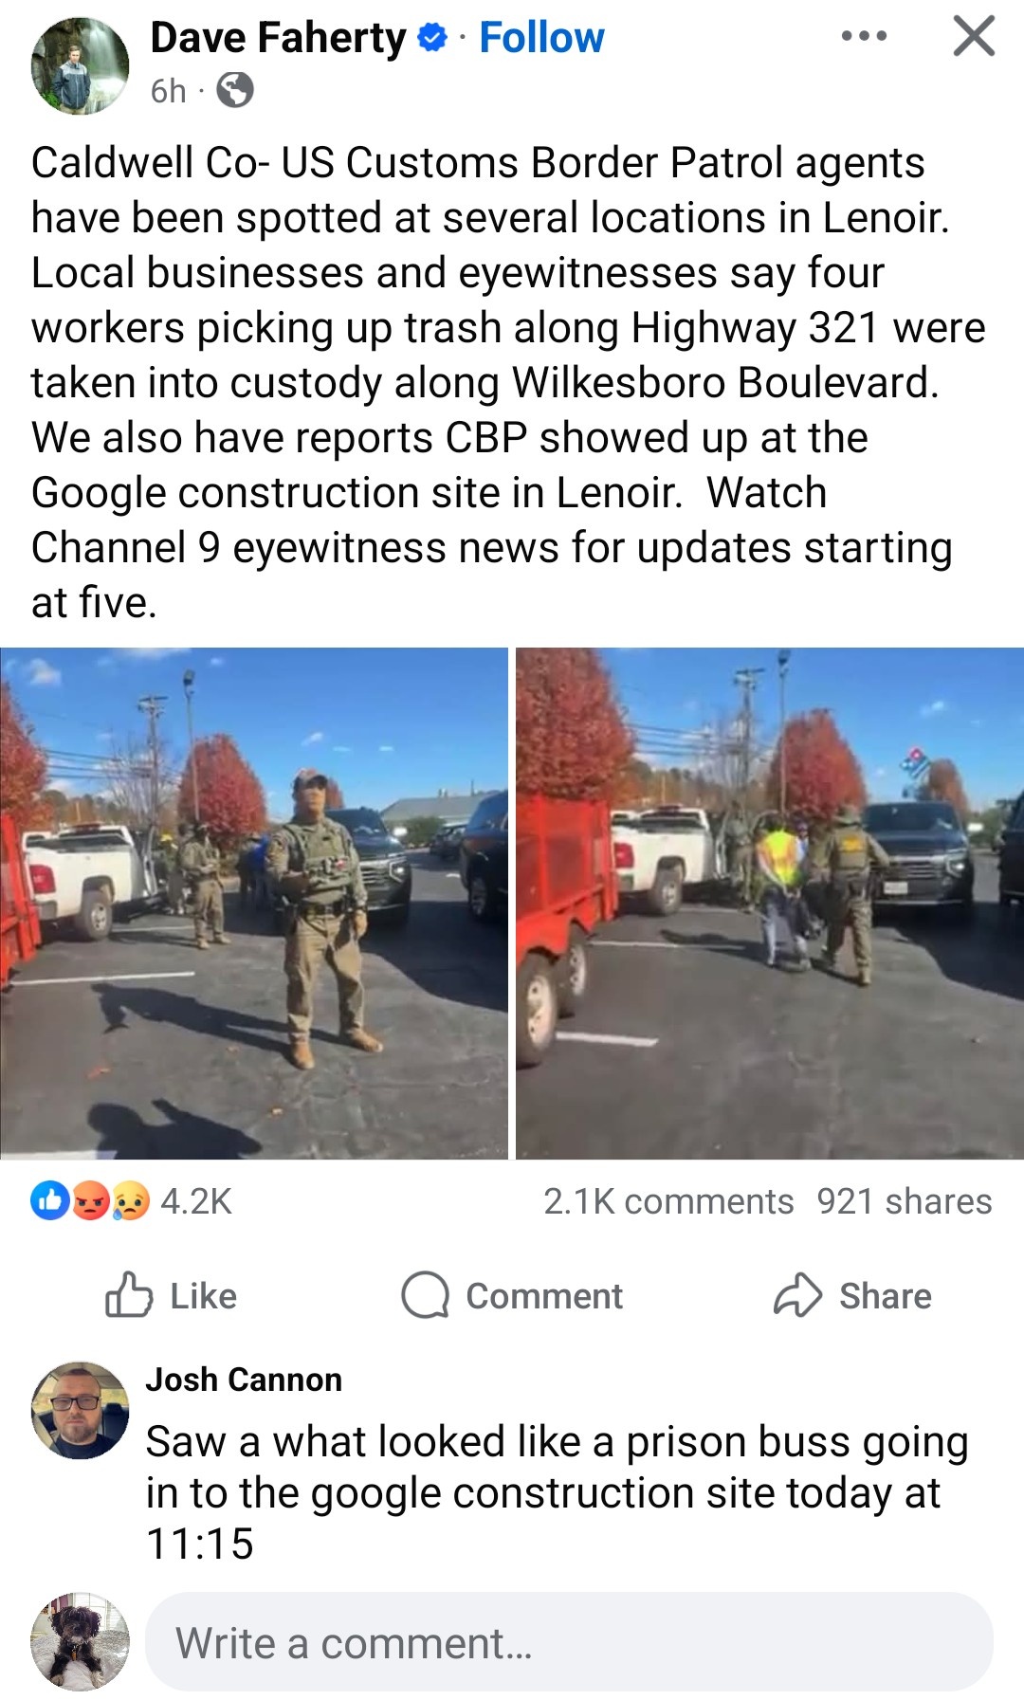Image resolution: width=1024 pixels, height=1700 pixels.
Task: View the 921 shares
Action: point(905,1201)
